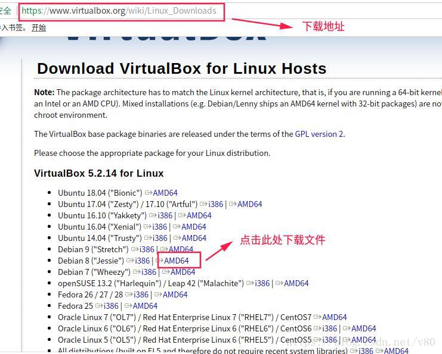Viewport: 442px width, 354px height.
Task: Download Ubuntu 16.10 Yakkety AMD64 package
Action: pyautogui.click(x=199, y=215)
